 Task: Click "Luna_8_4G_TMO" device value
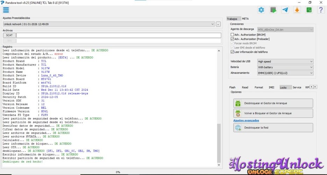52,76
